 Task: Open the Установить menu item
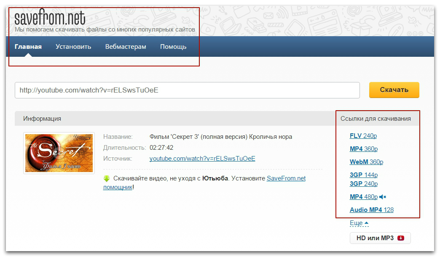(73, 47)
